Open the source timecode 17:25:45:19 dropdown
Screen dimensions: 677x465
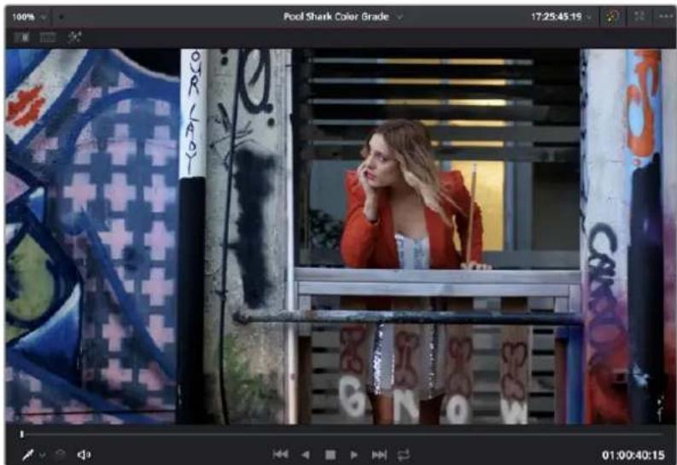[560, 17]
